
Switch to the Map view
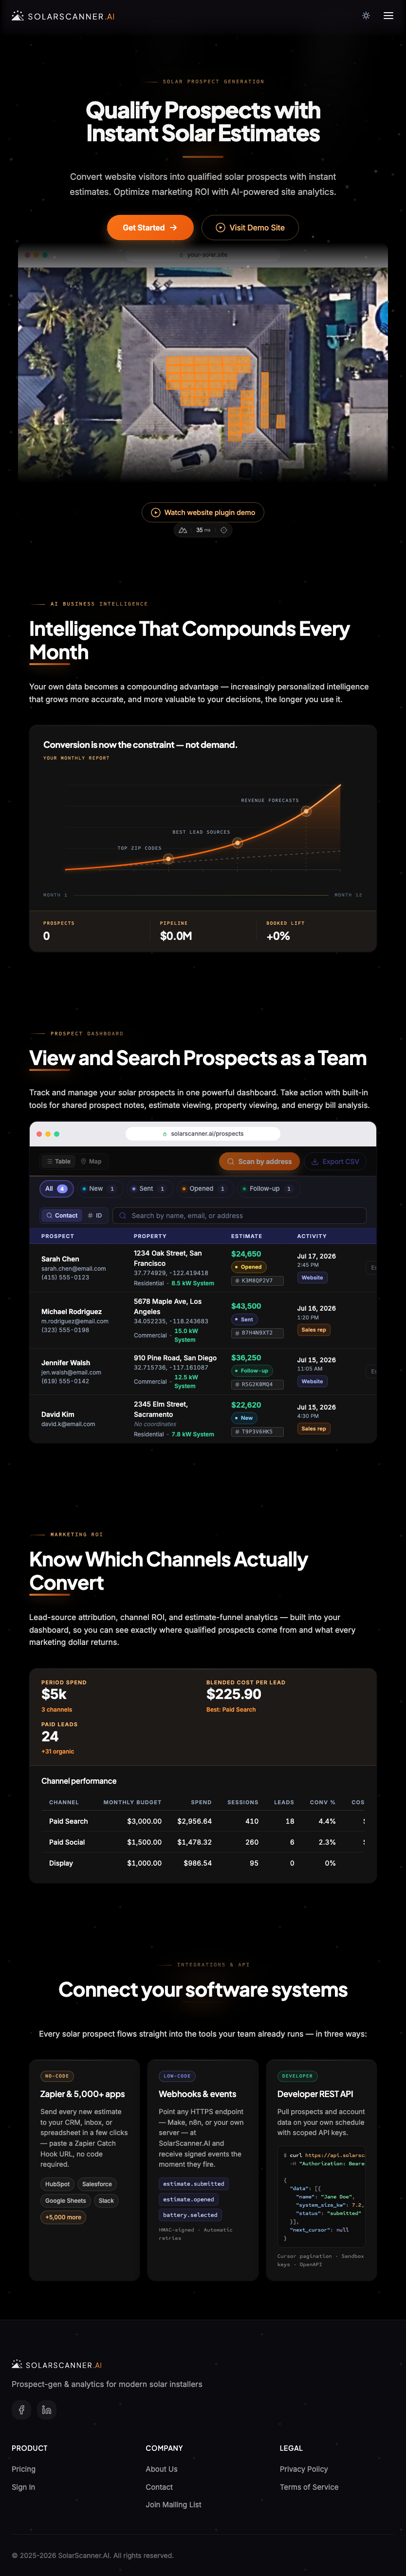(91, 1161)
